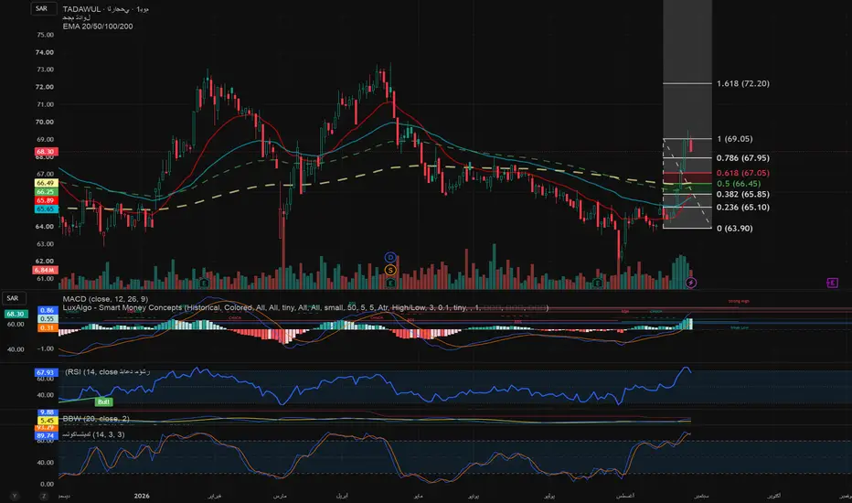Click the BBW (20, close, 2) indicator label

pos(96,419)
